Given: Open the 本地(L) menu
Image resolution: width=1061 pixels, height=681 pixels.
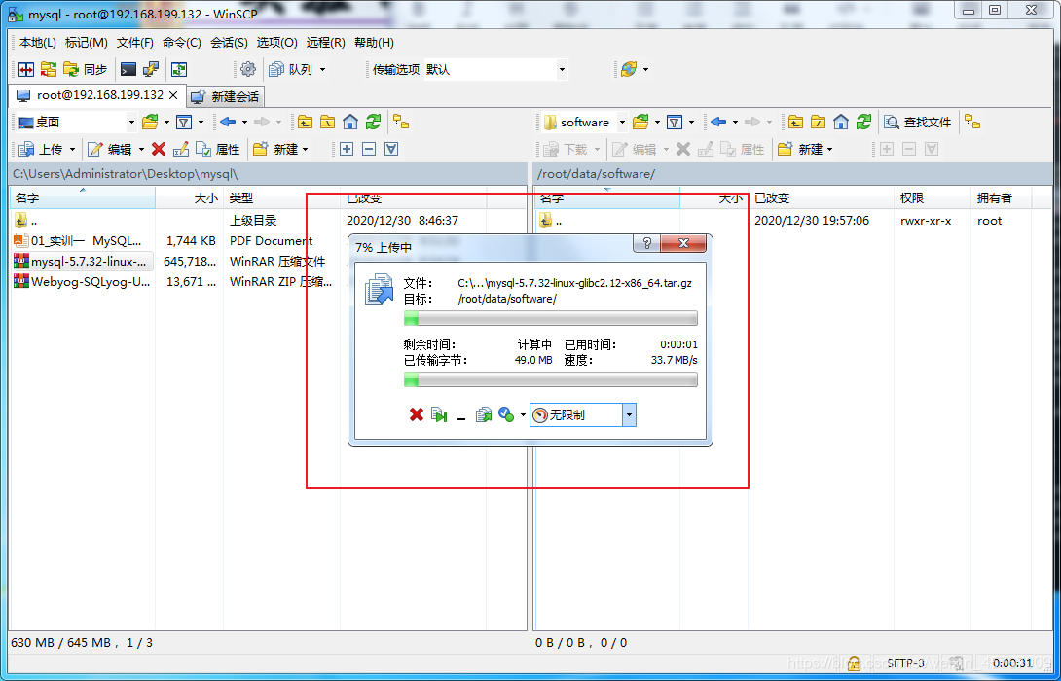Looking at the screenshot, I should (38, 43).
